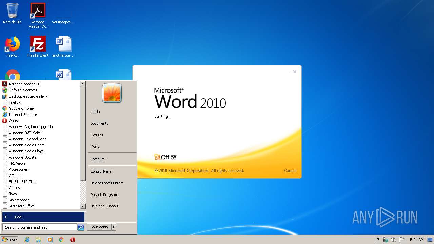Click the Internet Explorer icon in Start menu list
Image resolution: width=434 pixels, height=244 pixels.
click(x=5, y=115)
